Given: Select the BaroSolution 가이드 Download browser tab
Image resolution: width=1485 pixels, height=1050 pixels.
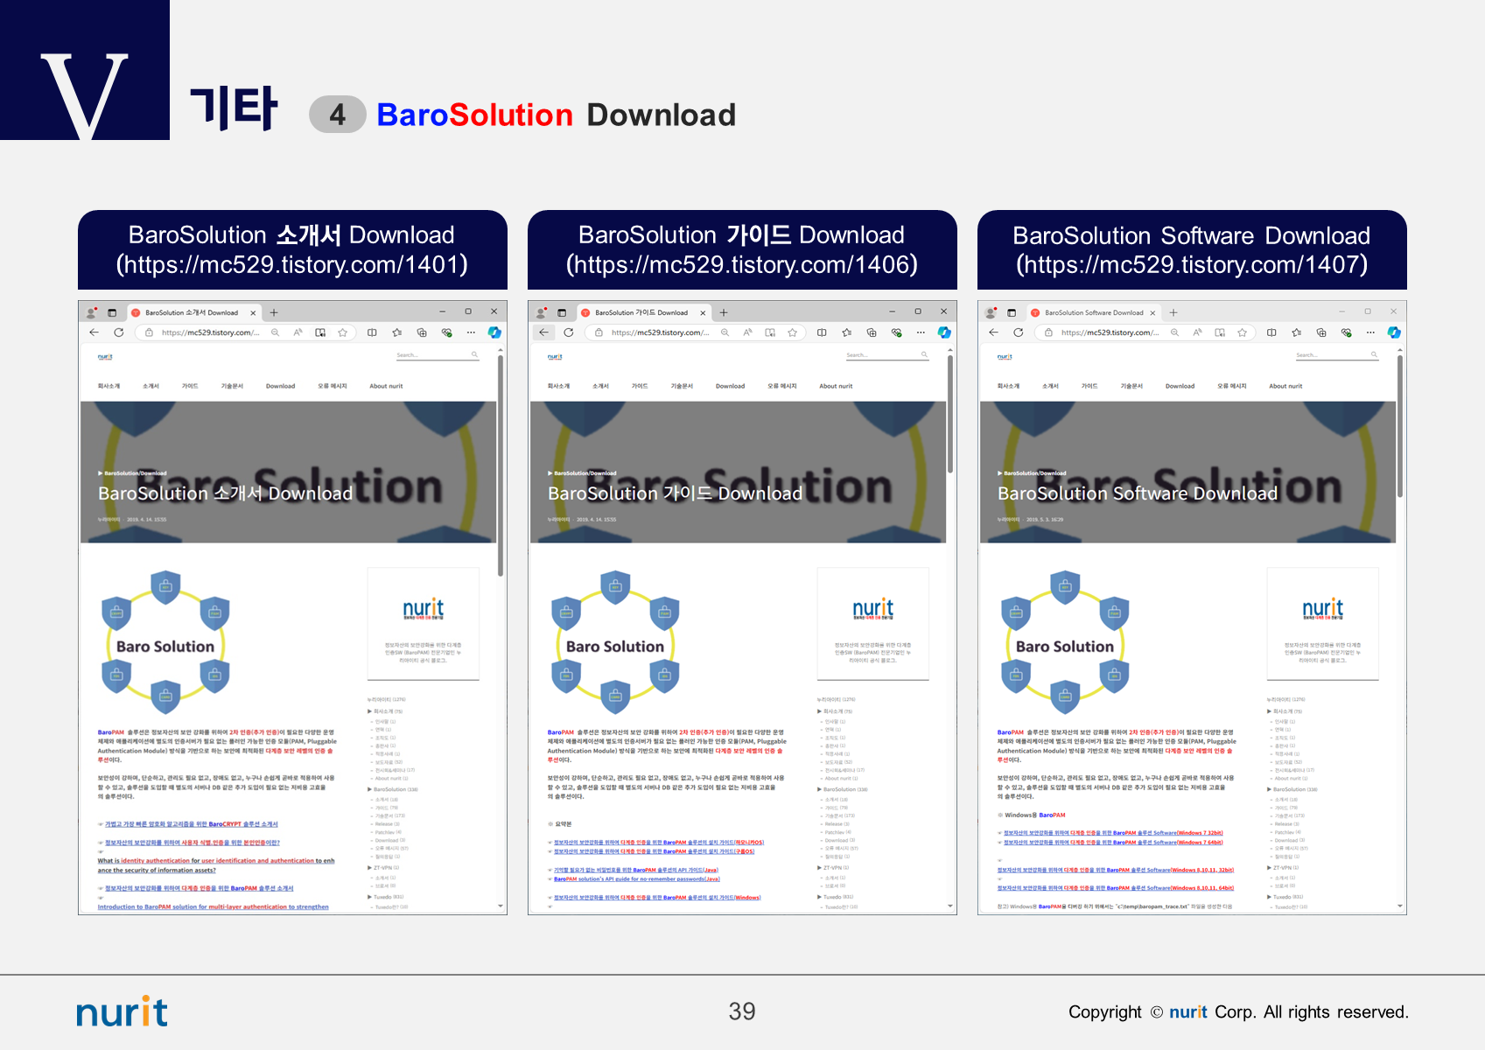Looking at the screenshot, I should [x=643, y=312].
